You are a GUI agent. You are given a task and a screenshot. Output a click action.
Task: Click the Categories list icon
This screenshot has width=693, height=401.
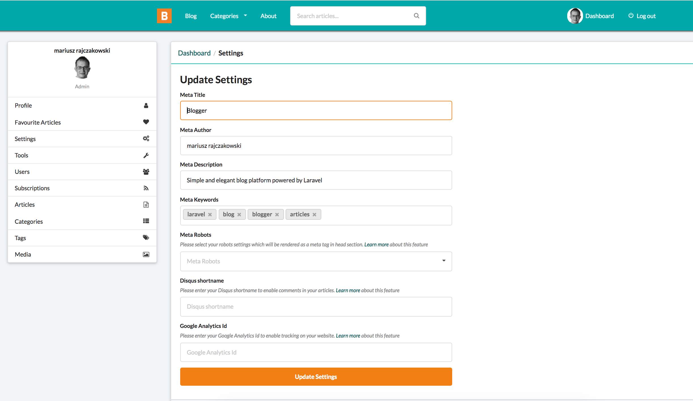tap(146, 221)
